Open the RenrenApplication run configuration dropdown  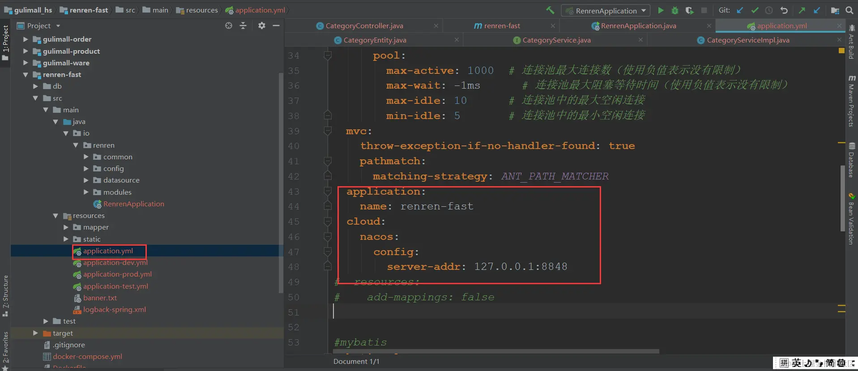point(606,10)
